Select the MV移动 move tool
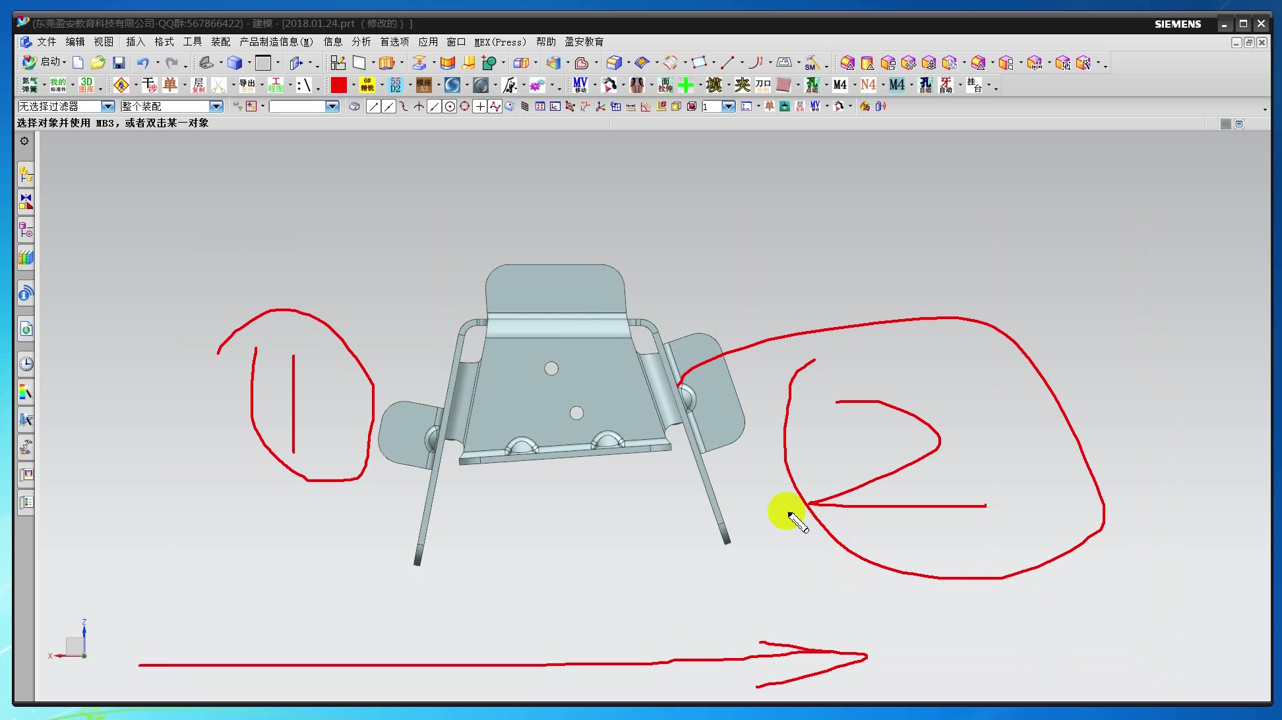The image size is (1282, 720). click(580, 85)
